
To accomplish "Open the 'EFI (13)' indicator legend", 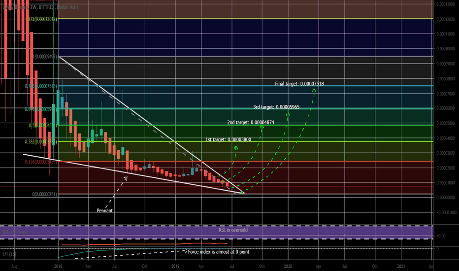I will click(9, 254).
